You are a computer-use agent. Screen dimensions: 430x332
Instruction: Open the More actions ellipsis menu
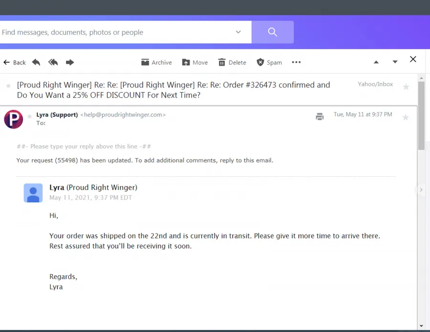tap(296, 62)
